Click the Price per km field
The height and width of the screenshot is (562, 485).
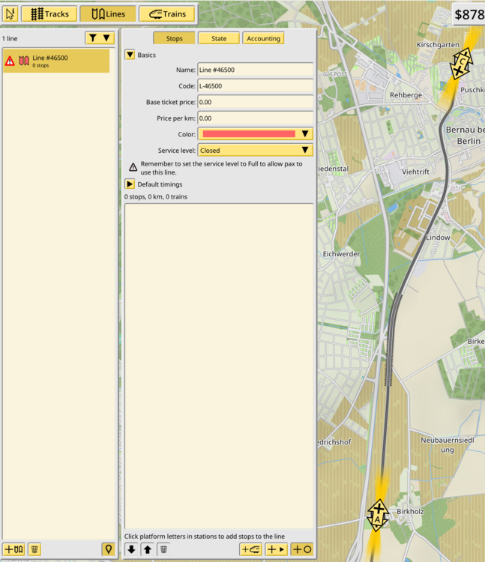pyautogui.click(x=255, y=118)
